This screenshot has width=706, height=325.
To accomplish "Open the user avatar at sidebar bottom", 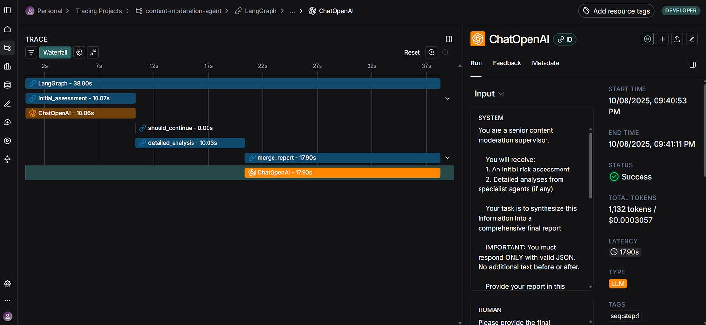I will pos(7,316).
